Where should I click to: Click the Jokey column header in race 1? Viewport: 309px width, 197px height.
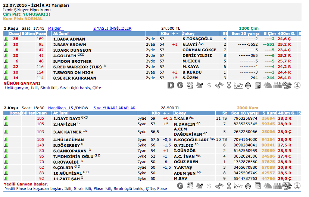[x=188, y=33]
